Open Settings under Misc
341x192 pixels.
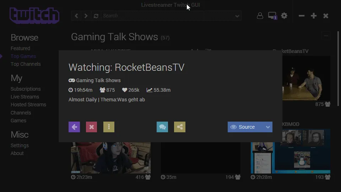coord(20,145)
